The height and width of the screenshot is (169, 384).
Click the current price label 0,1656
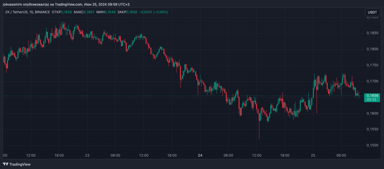(x=372, y=96)
